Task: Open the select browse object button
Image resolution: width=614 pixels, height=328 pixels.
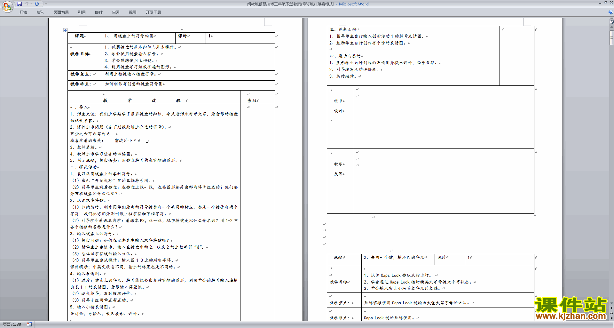Action: pyautogui.click(x=611, y=313)
